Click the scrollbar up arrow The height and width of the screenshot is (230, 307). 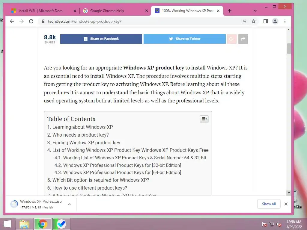[x=289, y=30]
